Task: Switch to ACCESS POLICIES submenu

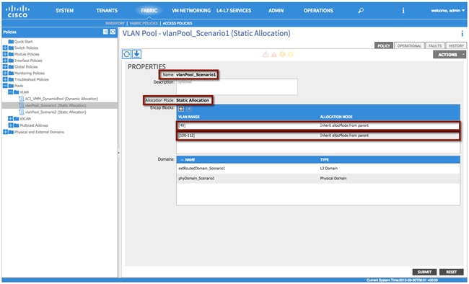Action: click(177, 23)
